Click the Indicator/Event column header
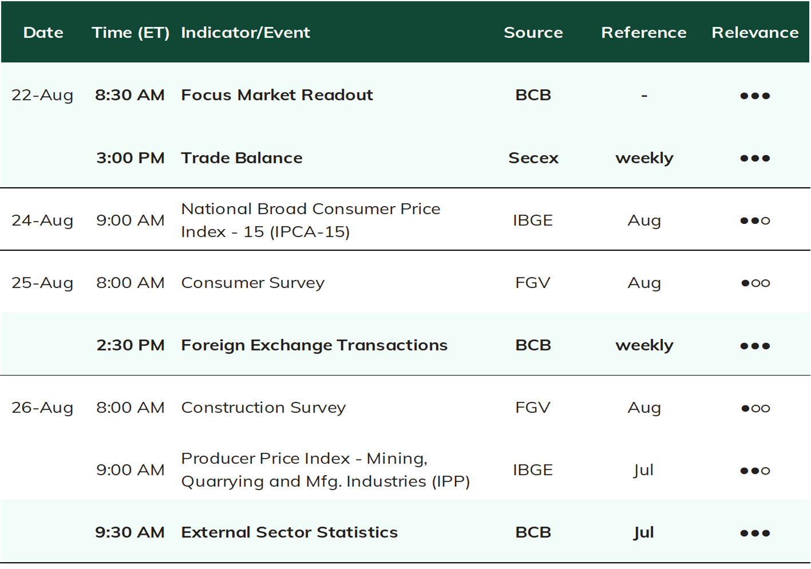The height and width of the screenshot is (569, 811). coord(246,33)
